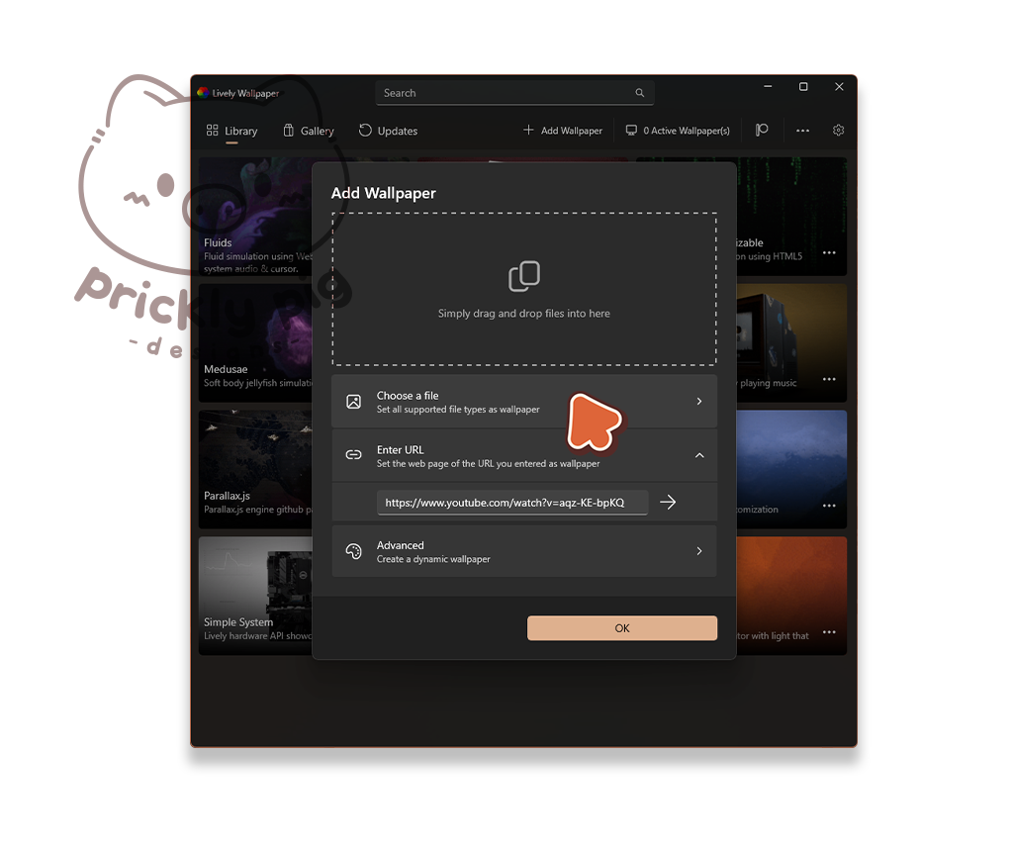This screenshot has width=1013, height=847.
Task: Select the Choose a file option
Action: [524, 401]
